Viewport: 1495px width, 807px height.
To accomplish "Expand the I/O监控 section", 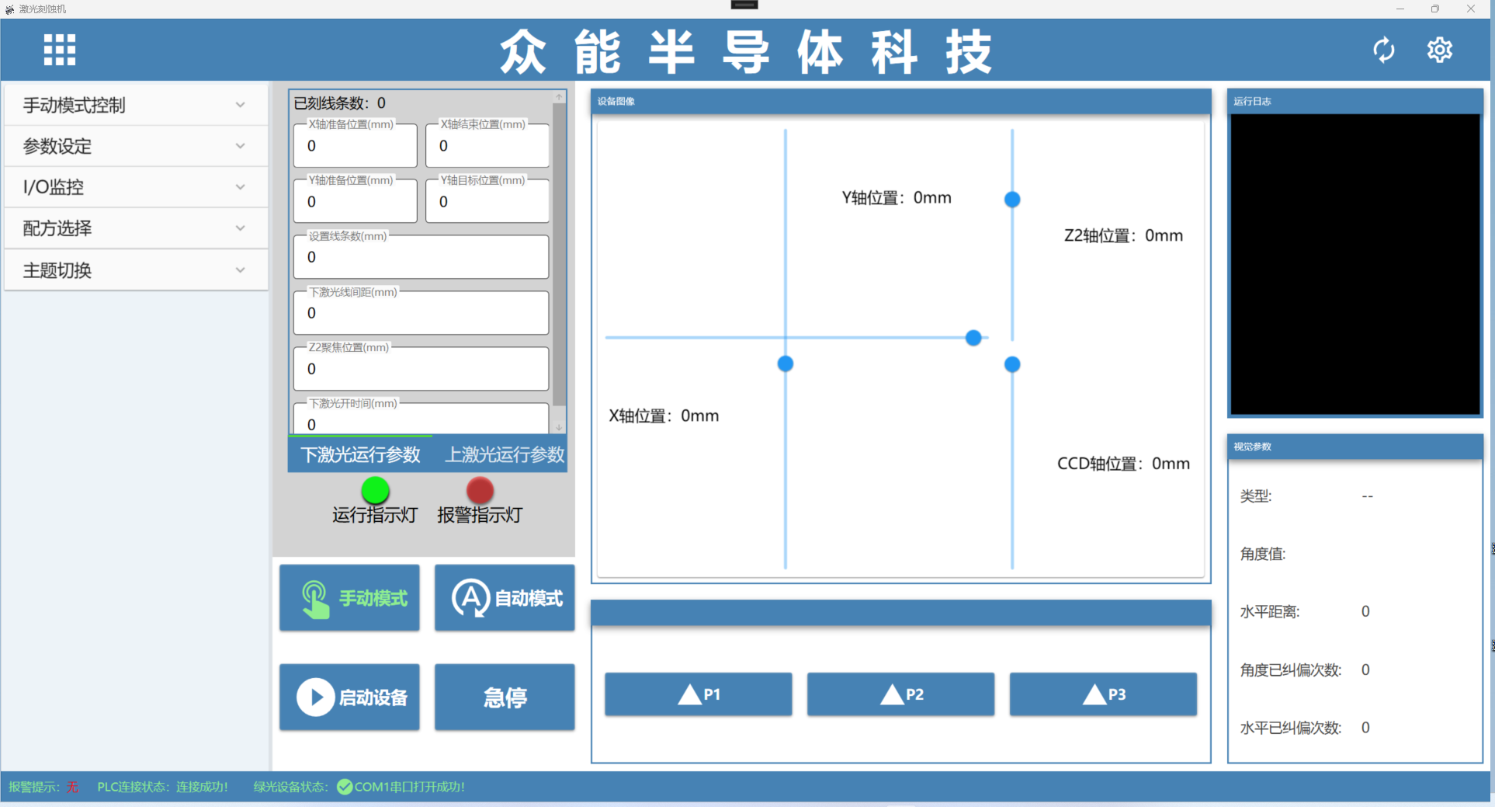I will [x=136, y=187].
